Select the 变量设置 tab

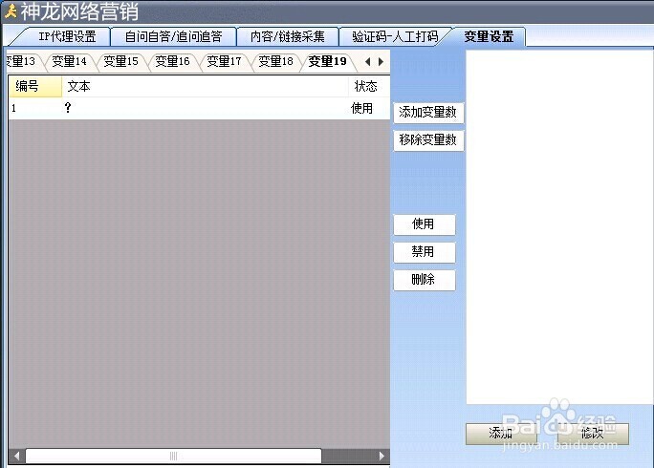pyautogui.click(x=489, y=36)
